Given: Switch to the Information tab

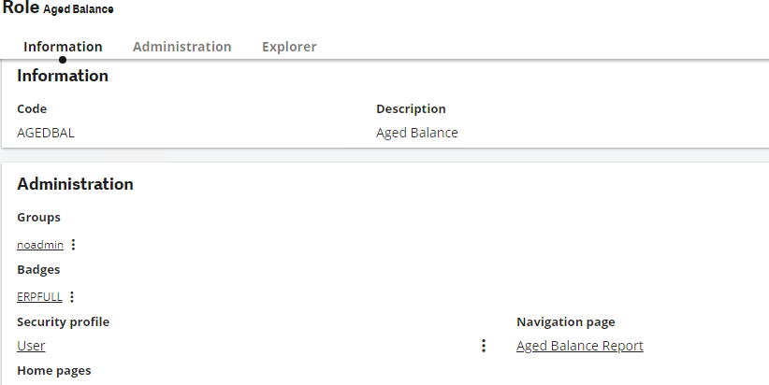Looking at the screenshot, I should [63, 47].
